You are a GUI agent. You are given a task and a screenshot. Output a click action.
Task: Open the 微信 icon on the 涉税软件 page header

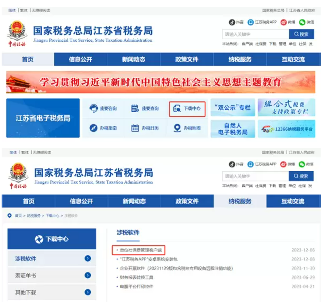302,164
